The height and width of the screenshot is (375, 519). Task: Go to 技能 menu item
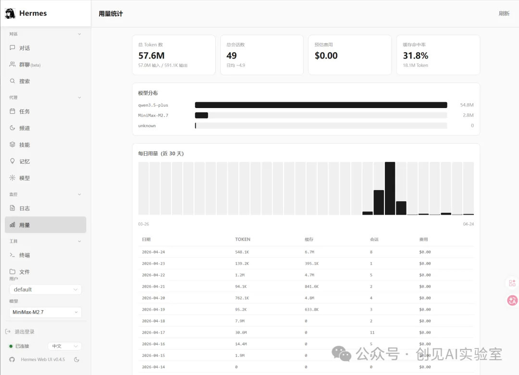(x=45, y=145)
